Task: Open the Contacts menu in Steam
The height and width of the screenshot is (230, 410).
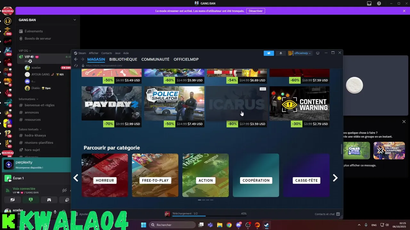Action: (x=107, y=53)
